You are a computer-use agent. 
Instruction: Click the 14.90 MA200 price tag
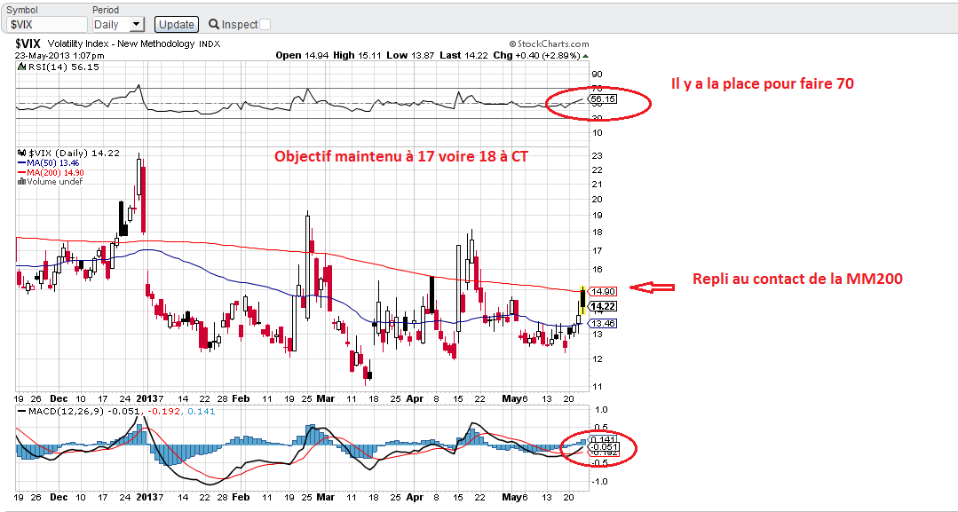pos(603,291)
